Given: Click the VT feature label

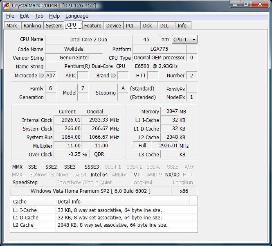Looking at the screenshot, I should [x=137, y=174].
